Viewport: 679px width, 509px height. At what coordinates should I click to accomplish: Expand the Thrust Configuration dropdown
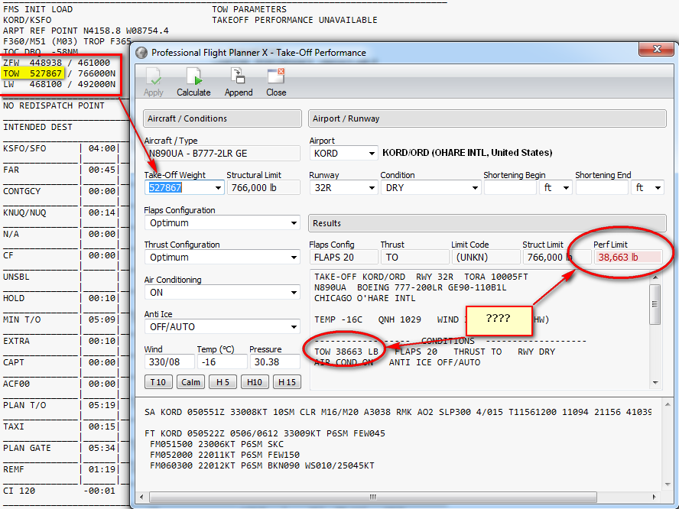[x=294, y=257]
